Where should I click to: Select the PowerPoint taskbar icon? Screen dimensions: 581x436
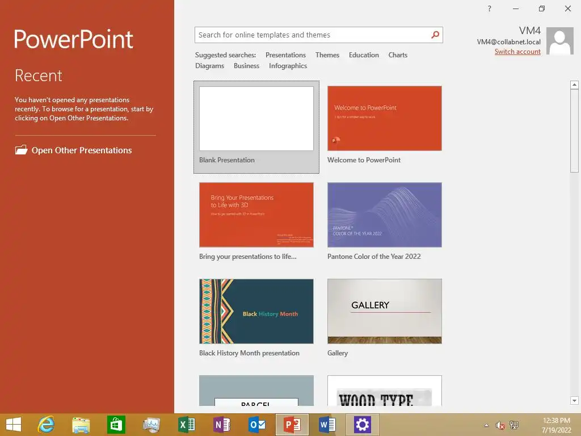pyautogui.click(x=292, y=425)
